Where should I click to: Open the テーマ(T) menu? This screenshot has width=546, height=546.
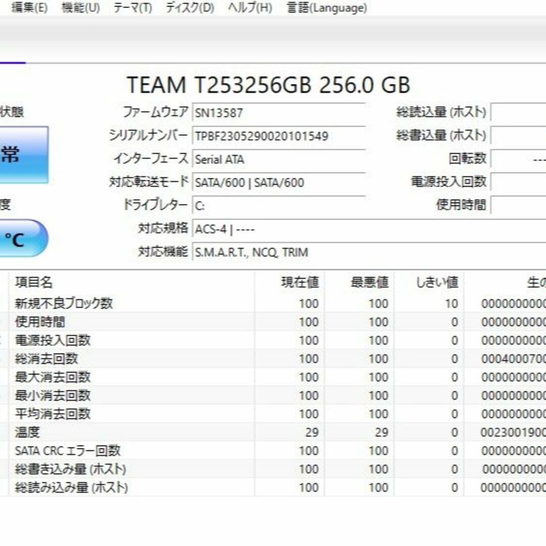coord(132,7)
